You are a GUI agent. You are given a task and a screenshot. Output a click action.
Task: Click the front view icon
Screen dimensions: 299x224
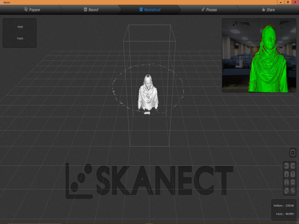point(286,182)
